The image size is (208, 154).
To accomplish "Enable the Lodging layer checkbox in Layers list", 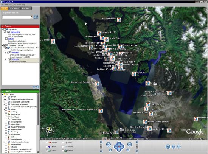I will (6, 112).
